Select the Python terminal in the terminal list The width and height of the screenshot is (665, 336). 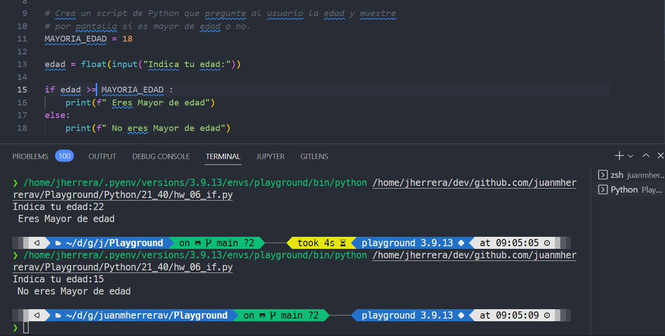click(x=630, y=190)
